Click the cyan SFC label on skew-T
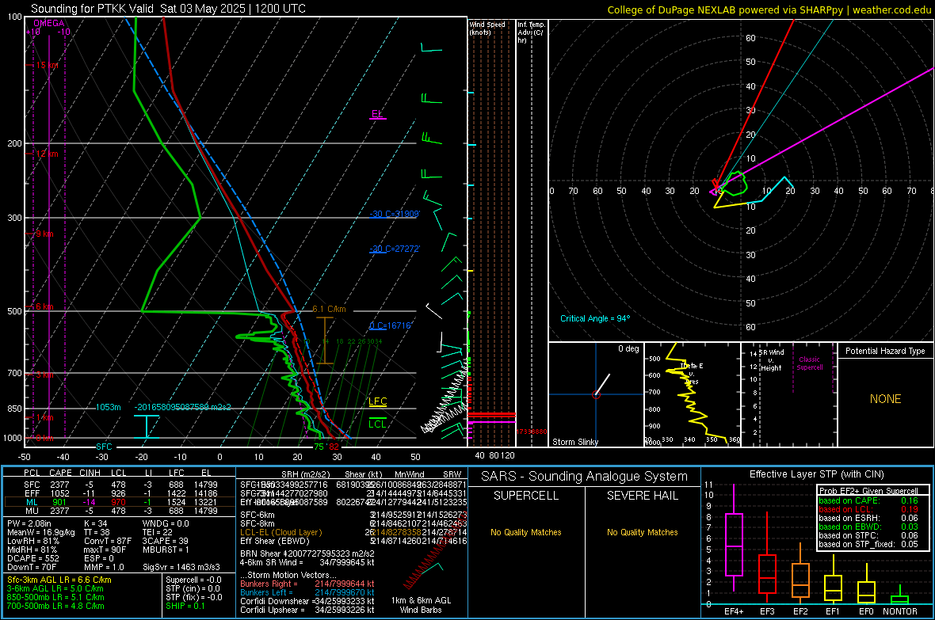Image resolution: width=935 pixels, height=620 pixels. tap(104, 447)
